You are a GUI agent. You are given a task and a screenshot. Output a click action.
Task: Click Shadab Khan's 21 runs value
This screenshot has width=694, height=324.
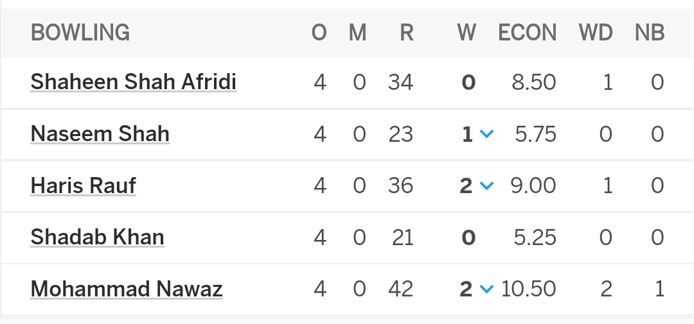click(x=402, y=238)
